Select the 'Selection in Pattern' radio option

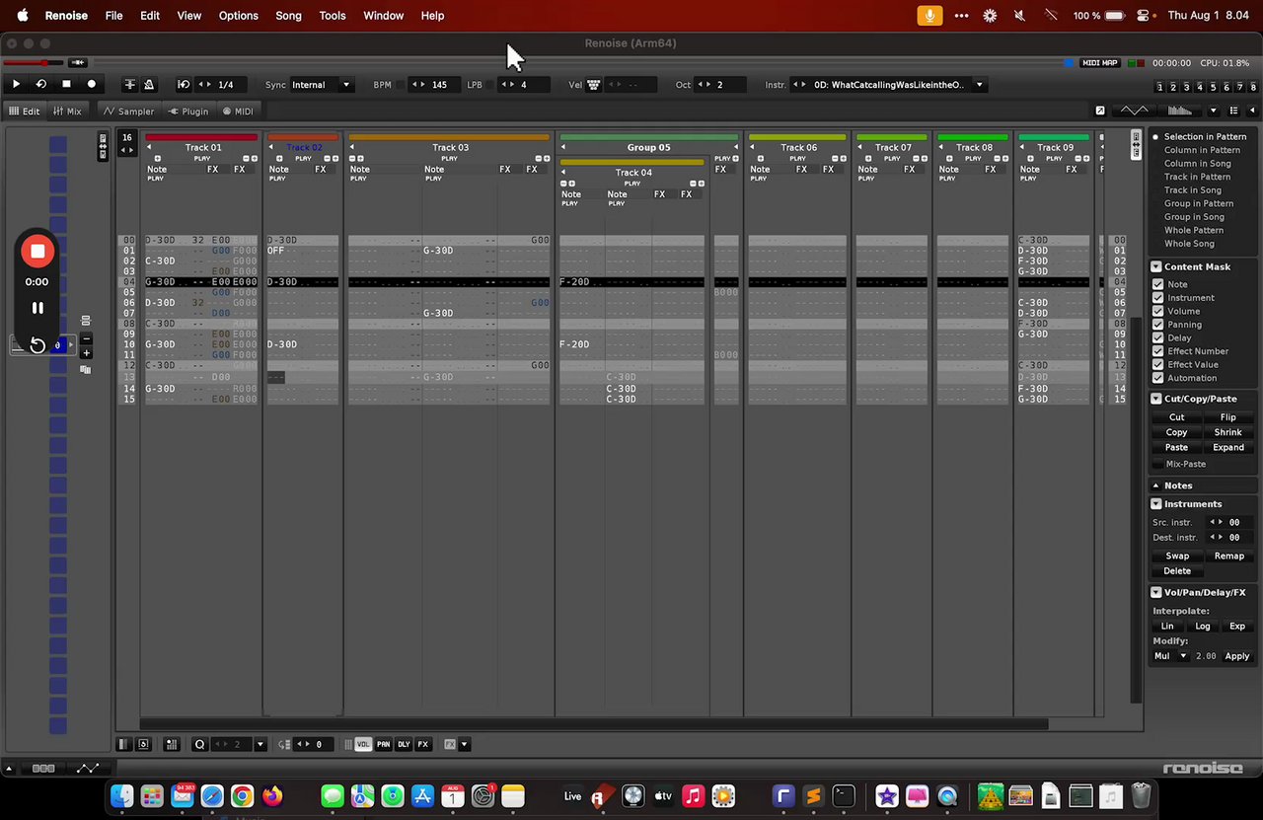1199,137
